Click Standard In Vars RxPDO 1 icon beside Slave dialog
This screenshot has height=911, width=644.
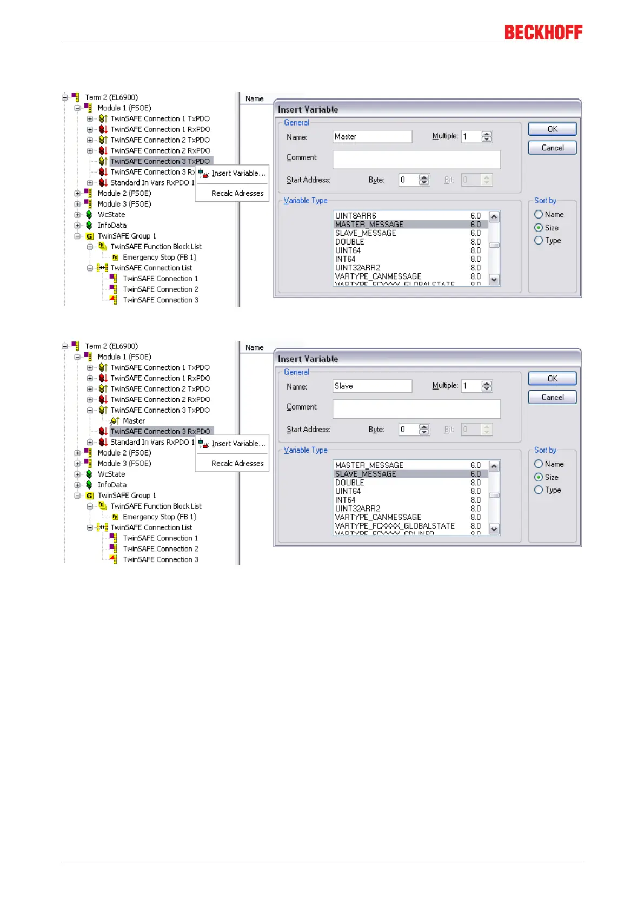coord(103,442)
